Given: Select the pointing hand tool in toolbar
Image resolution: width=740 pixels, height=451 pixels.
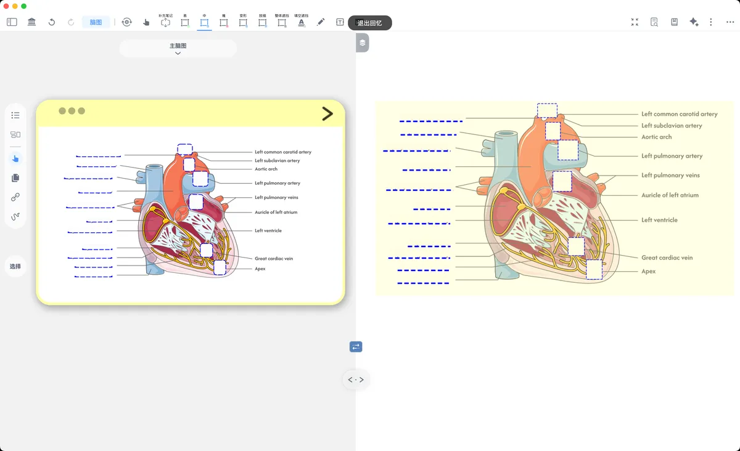Looking at the screenshot, I should click(146, 22).
